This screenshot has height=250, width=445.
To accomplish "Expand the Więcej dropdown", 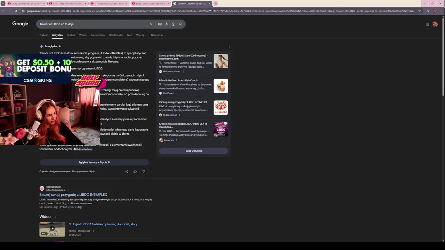I will tap(141, 35).
